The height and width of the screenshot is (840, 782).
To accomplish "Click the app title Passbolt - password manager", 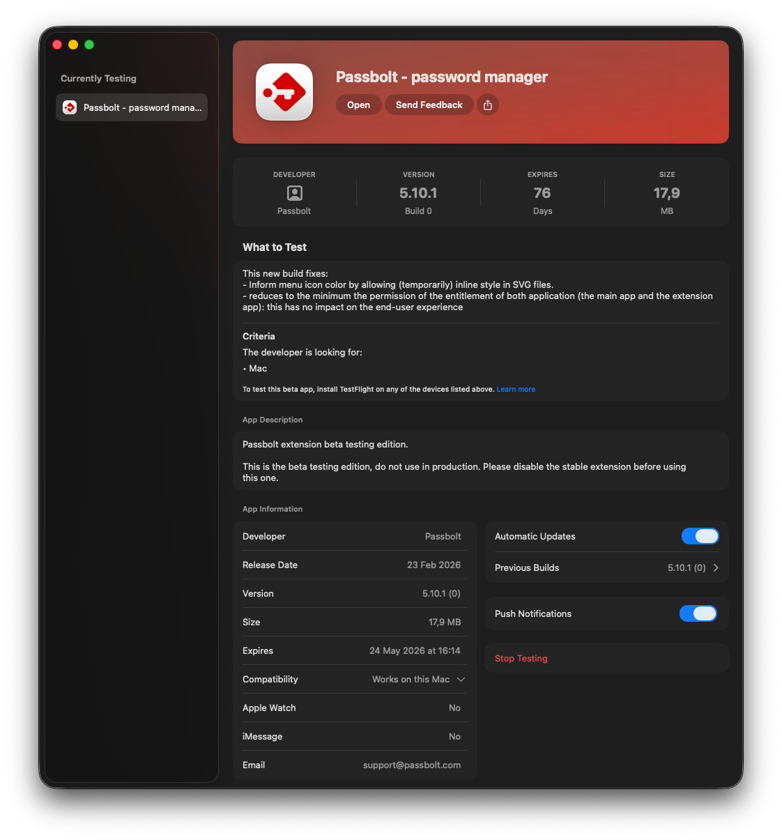I will [x=442, y=77].
